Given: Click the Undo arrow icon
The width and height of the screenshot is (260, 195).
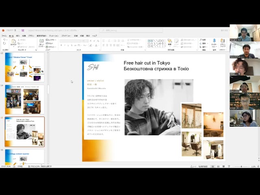Looking at the screenshot, I should pos(4,40).
